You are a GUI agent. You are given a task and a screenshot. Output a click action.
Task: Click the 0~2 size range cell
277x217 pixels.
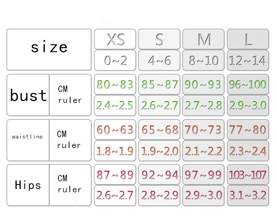coord(115,60)
